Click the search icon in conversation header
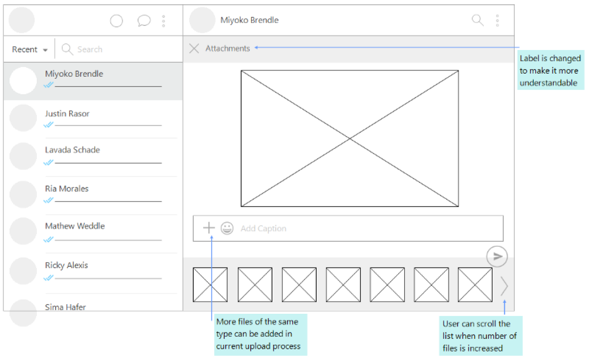This screenshot has height=359, width=589. click(x=477, y=20)
